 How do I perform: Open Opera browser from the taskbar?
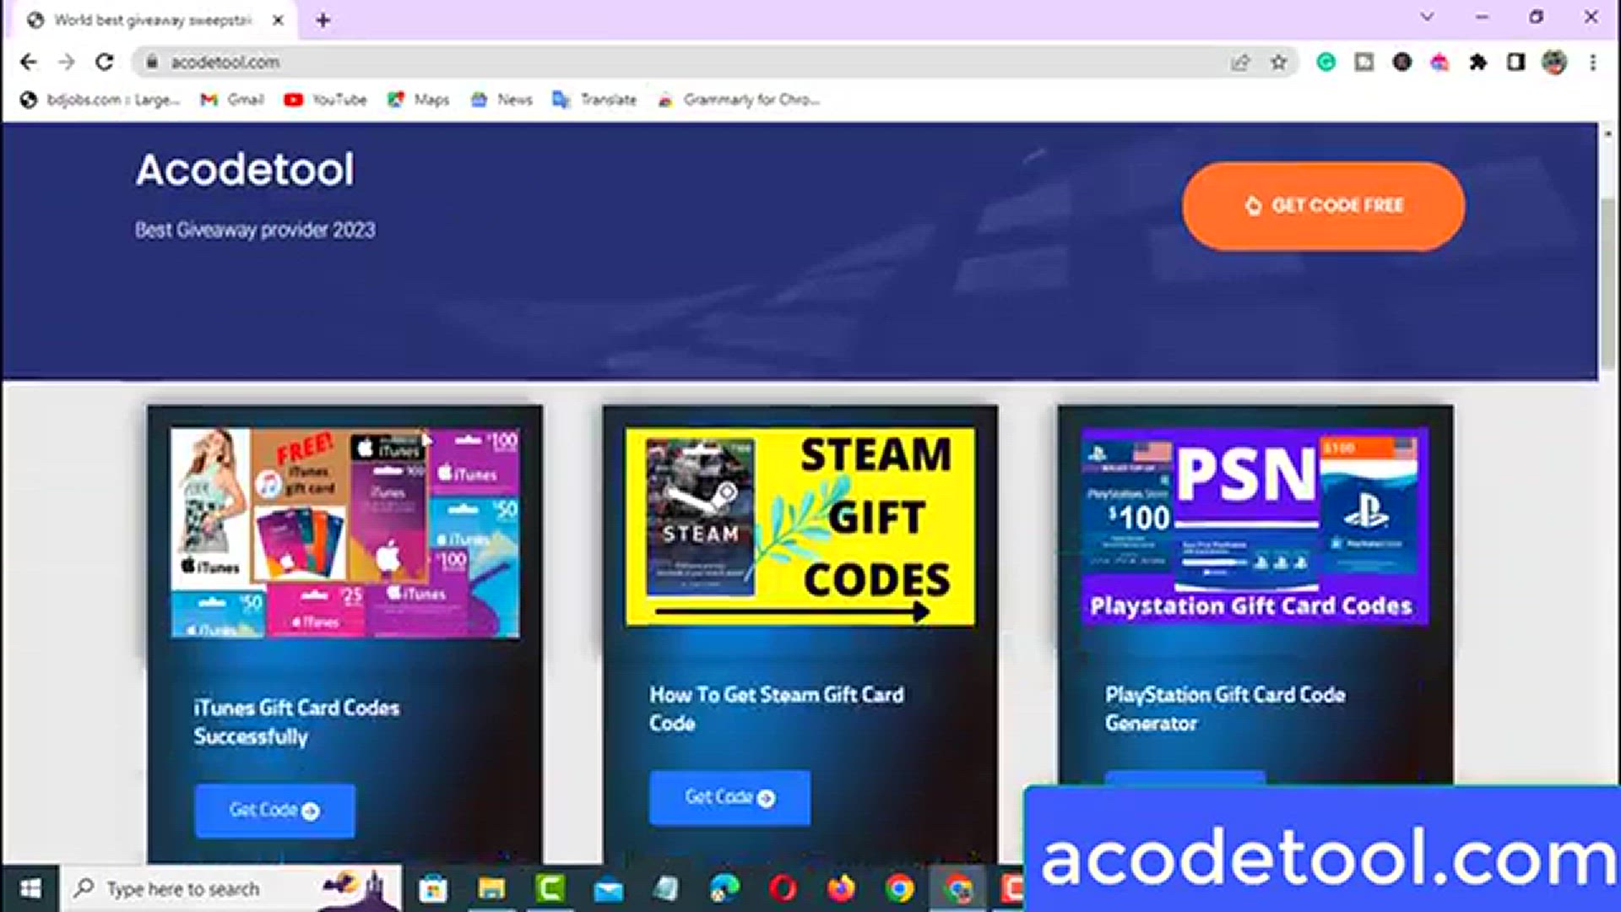pyautogui.click(x=783, y=888)
